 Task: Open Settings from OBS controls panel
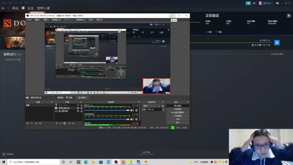click(178, 119)
